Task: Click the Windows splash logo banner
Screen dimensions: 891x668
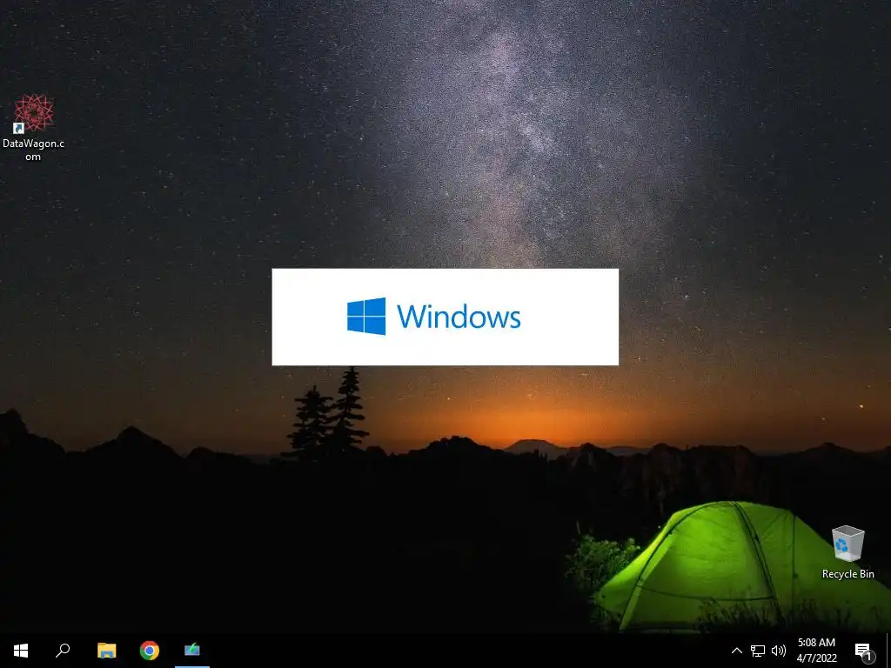Action: pos(445,317)
